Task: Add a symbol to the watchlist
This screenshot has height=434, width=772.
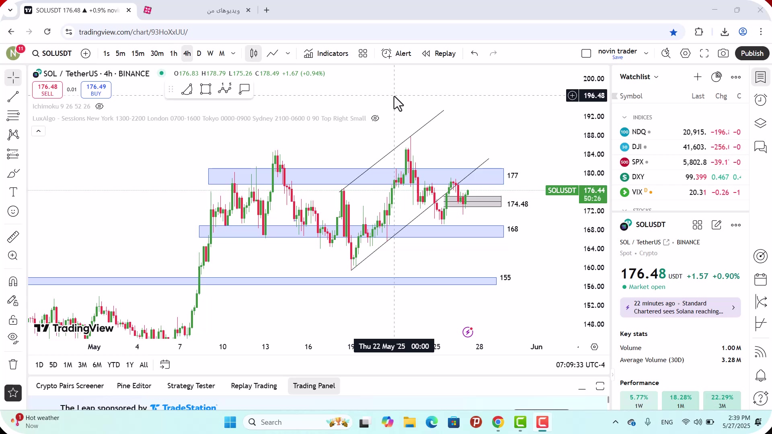Action: click(x=698, y=77)
